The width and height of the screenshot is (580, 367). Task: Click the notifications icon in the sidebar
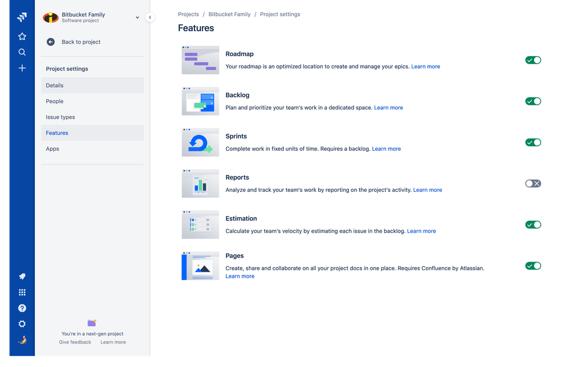(x=21, y=277)
